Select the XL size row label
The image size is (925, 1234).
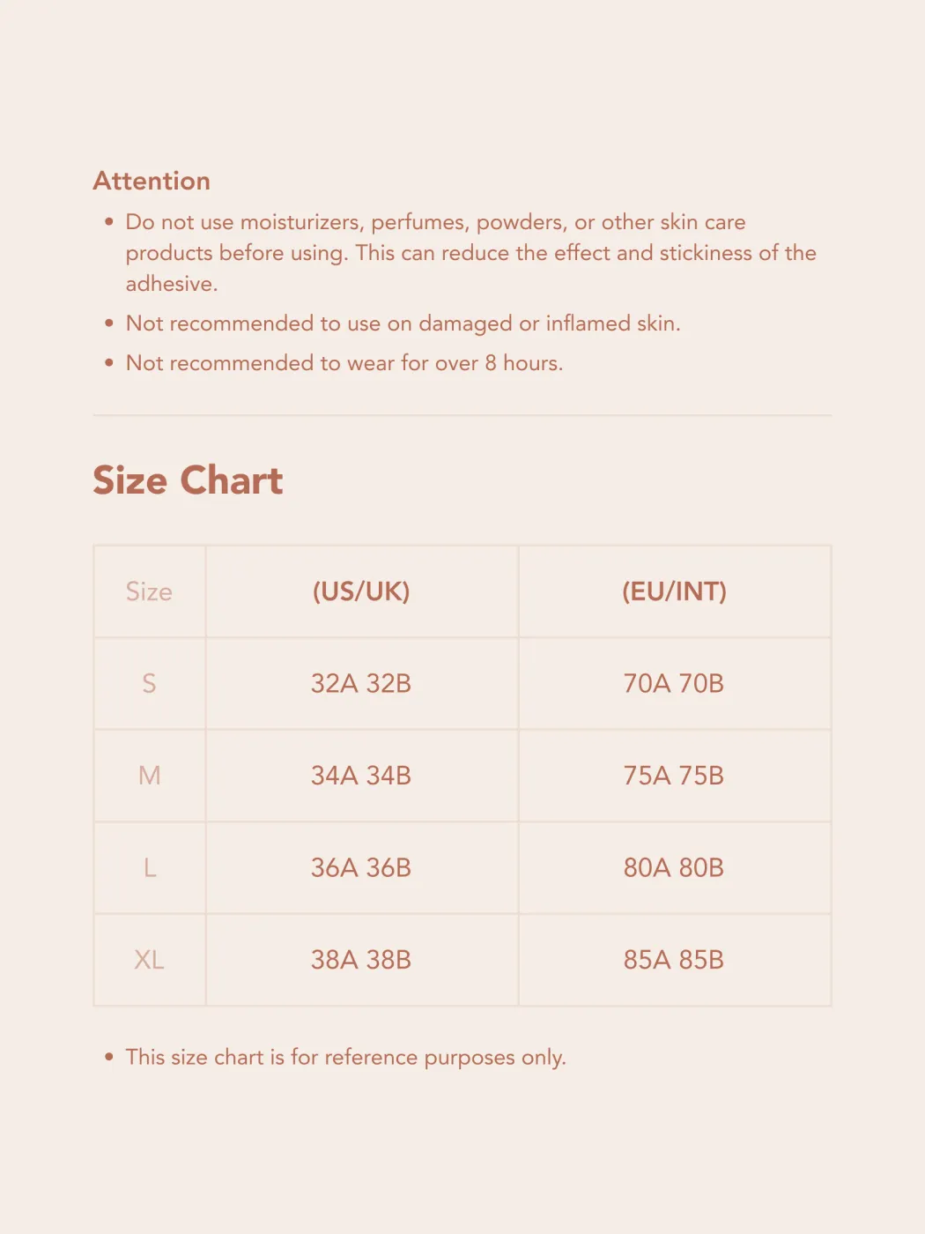[x=149, y=960]
